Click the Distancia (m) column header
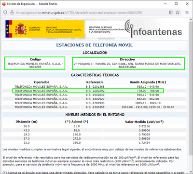 (27, 122)
